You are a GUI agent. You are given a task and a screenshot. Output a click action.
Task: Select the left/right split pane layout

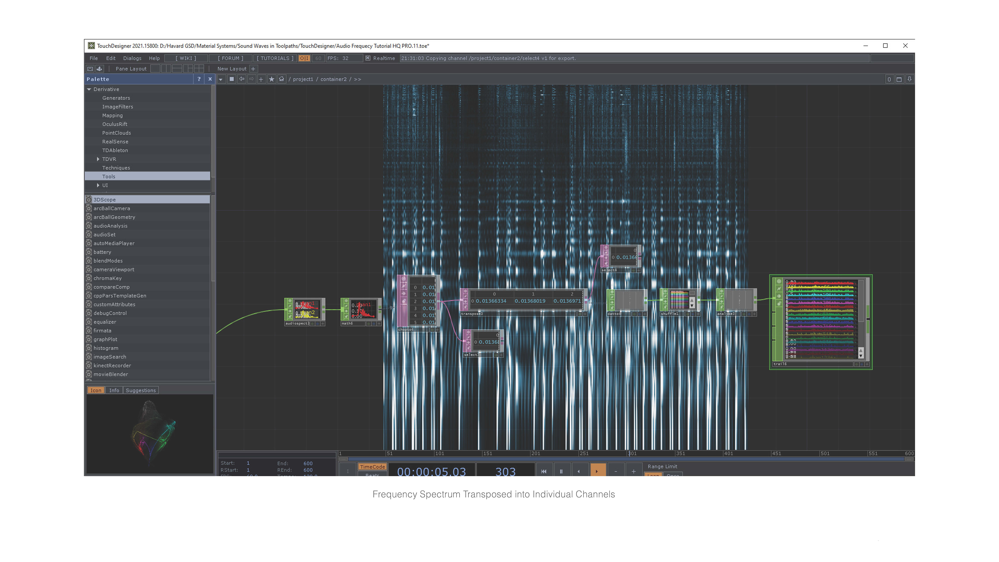click(166, 69)
